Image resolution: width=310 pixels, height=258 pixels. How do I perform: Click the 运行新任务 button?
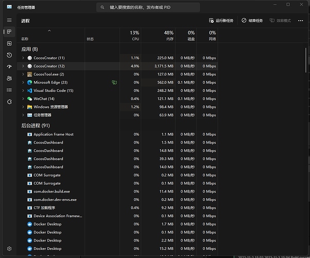click(221, 21)
